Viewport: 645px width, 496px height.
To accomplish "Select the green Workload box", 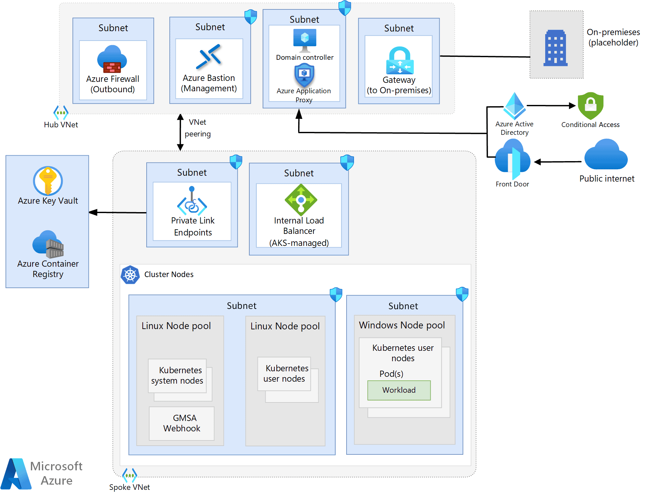I will click(x=399, y=390).
